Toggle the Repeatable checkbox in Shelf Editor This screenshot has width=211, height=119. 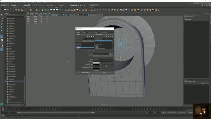[94, 70]
